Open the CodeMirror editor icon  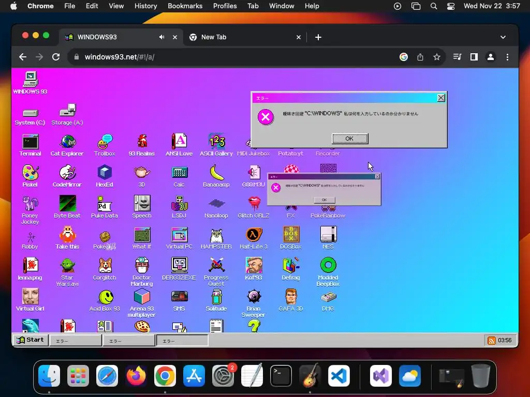click(x=67, y=176)
